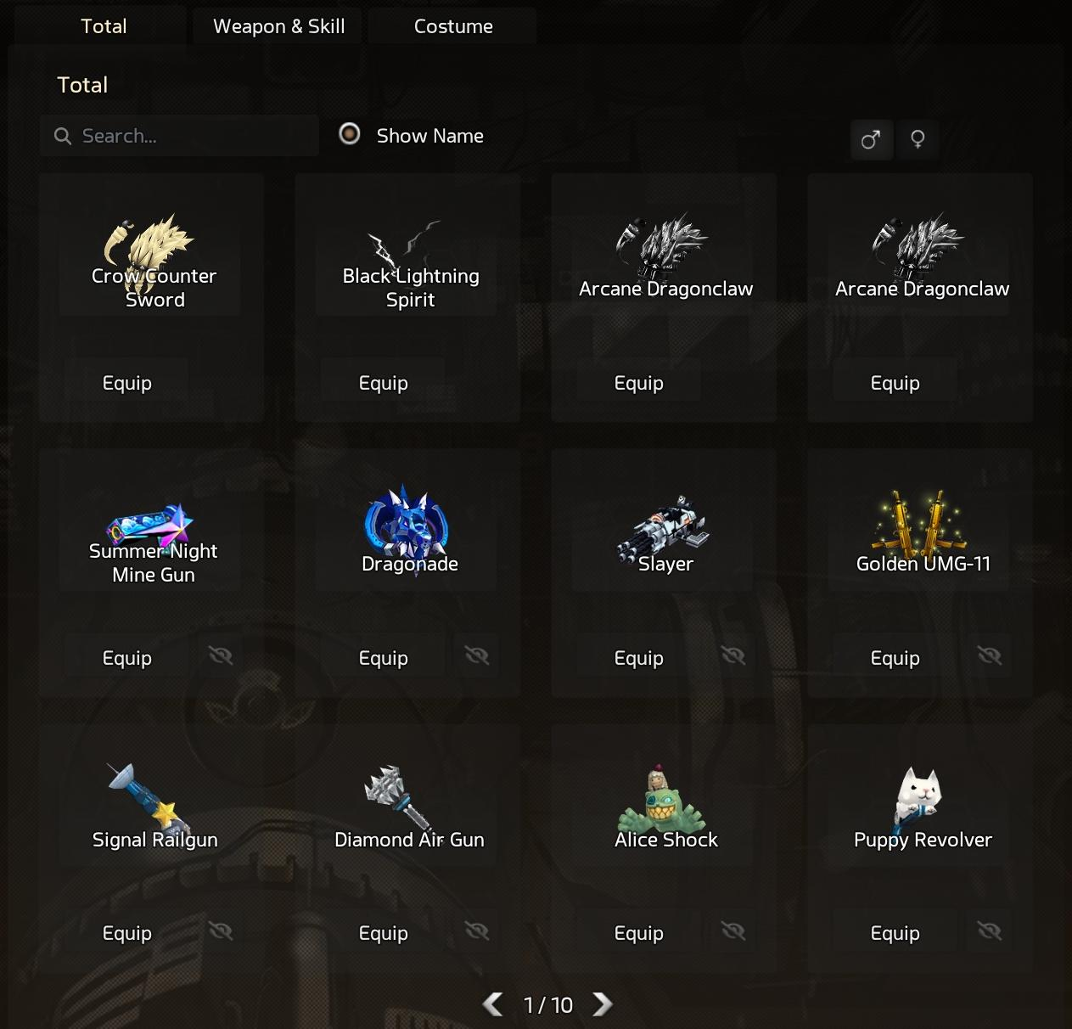Image resolution: width=1072 pixels, height=1029 pixels.
Task: Toggle visibility of Summer Night Mine Gun
Action: pyautogui.click(x=221, y=655)
